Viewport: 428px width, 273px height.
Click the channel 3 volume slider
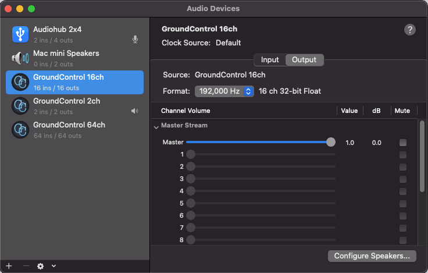(261, 179)
